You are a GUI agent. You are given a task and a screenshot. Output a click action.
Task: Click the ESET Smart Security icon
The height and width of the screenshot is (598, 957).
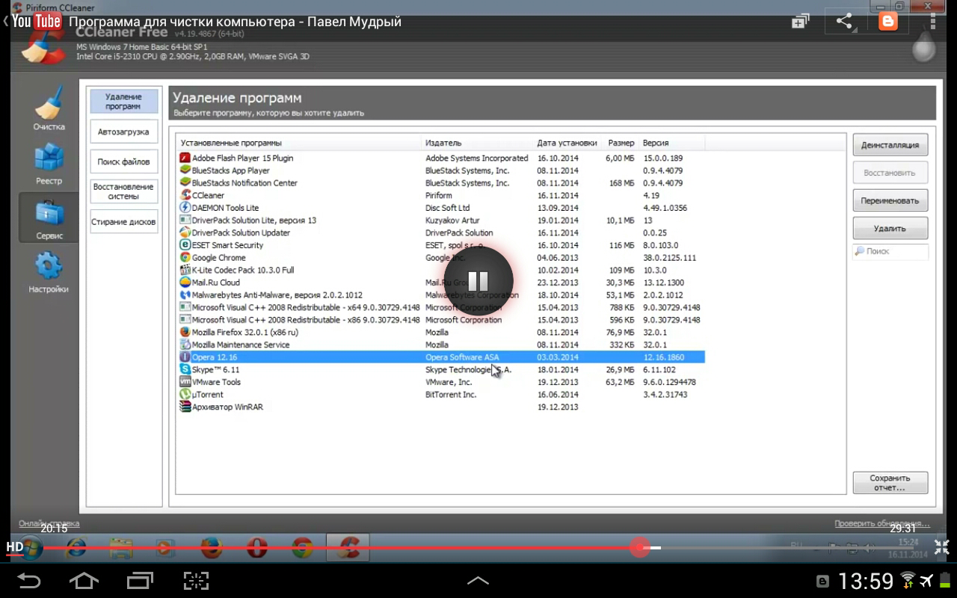185,245
